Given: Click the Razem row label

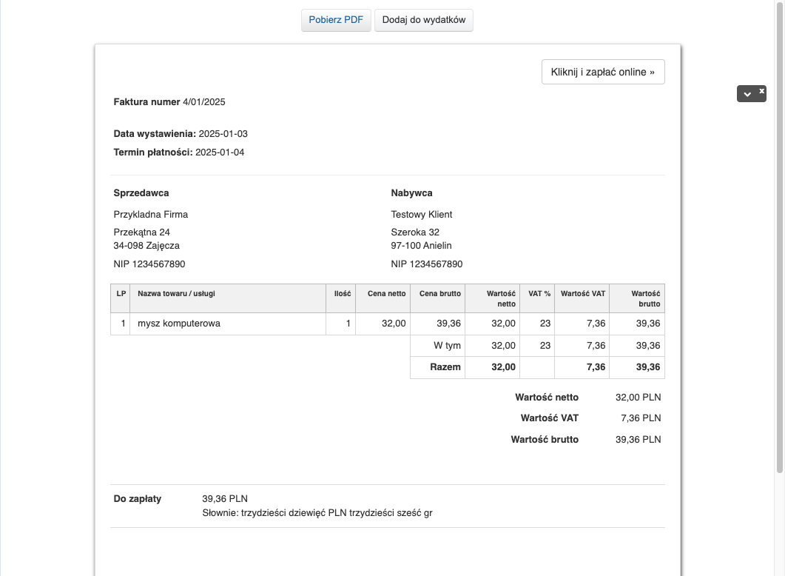Looking at the screenshot, I should tap(445, 367).
